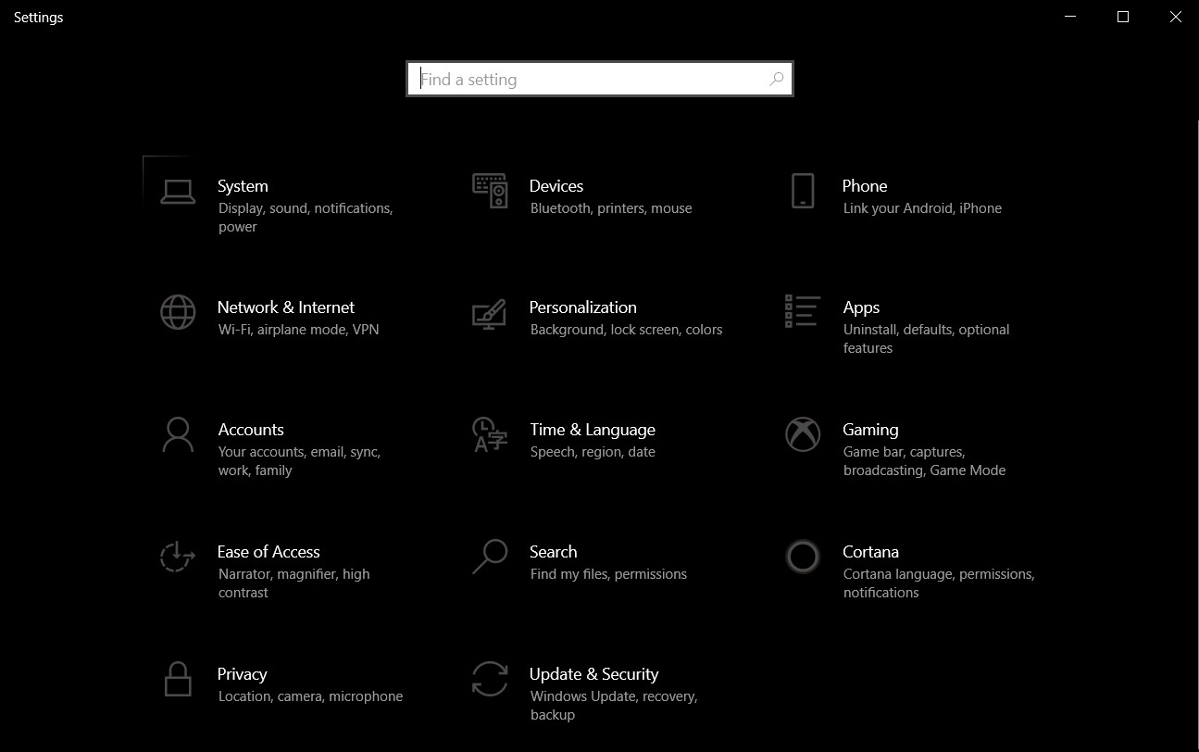Open the Cortana ring icon
1199x752 pixels.
click(x=803, y=557)
